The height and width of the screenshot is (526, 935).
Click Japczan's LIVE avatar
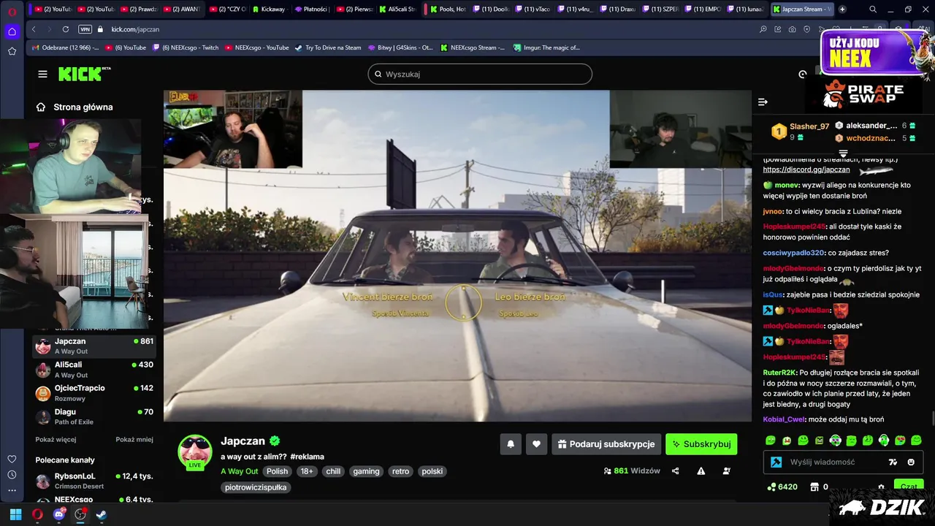click(195, 451)
